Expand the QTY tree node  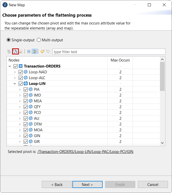(20, 107)
